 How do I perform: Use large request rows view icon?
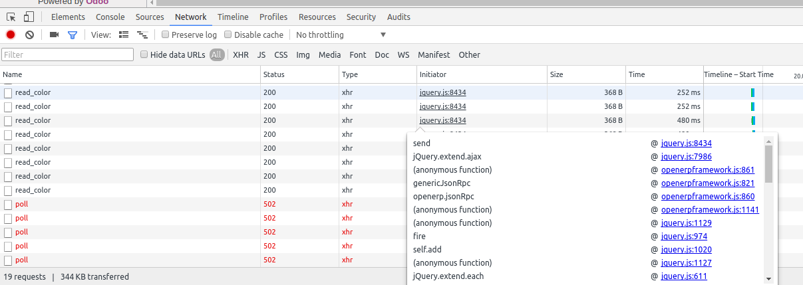tap(123, 35)
